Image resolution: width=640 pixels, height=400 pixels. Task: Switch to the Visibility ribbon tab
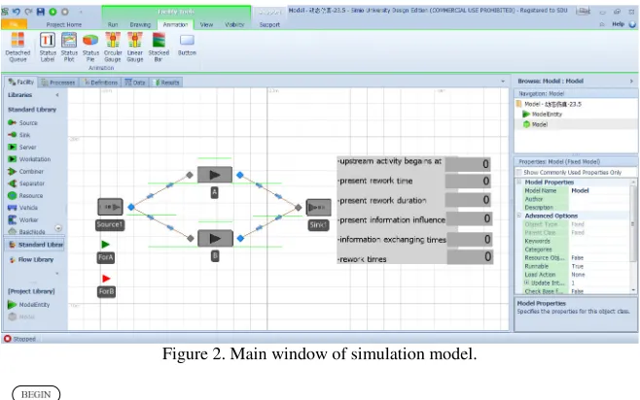click(234, 24)
